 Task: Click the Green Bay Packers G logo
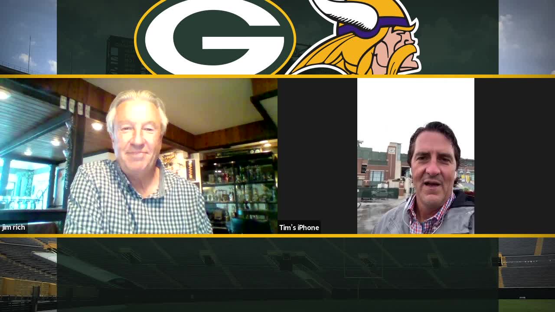click(215, 38)
